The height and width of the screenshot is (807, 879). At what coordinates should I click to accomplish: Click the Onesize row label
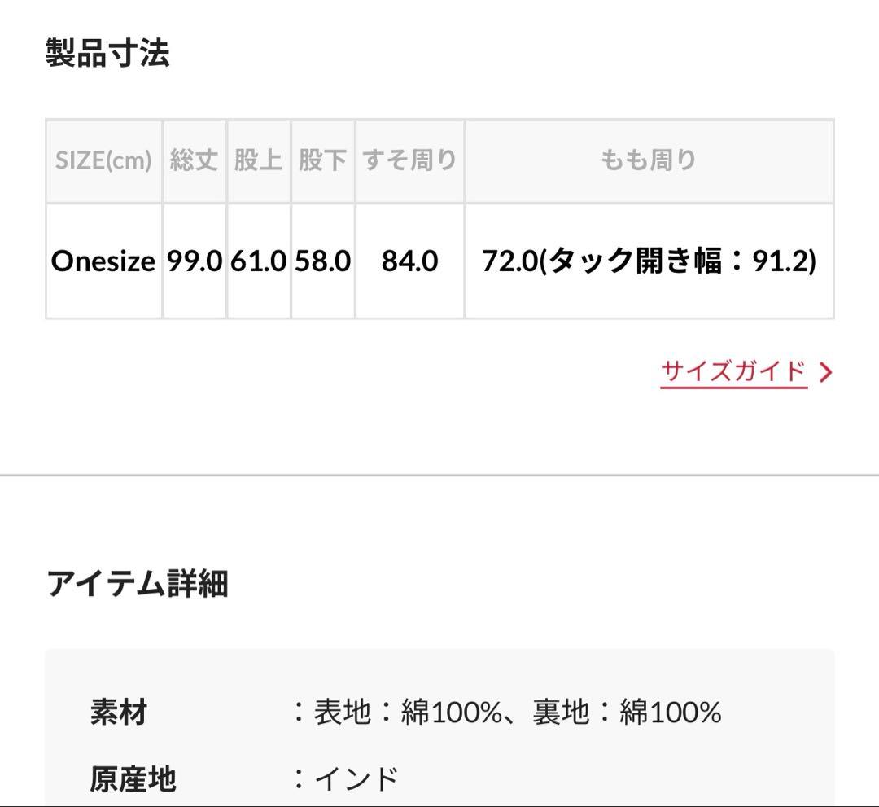(x=103, y=261)
